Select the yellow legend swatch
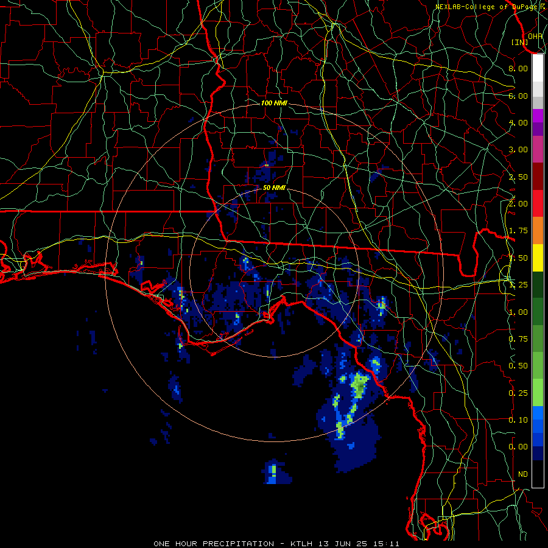 tap(538, 258)
